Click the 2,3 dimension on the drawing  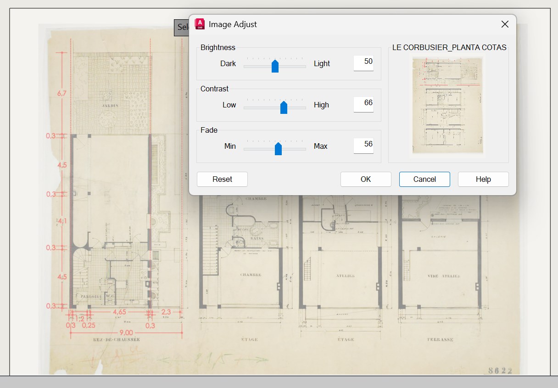tap(166, 312)
